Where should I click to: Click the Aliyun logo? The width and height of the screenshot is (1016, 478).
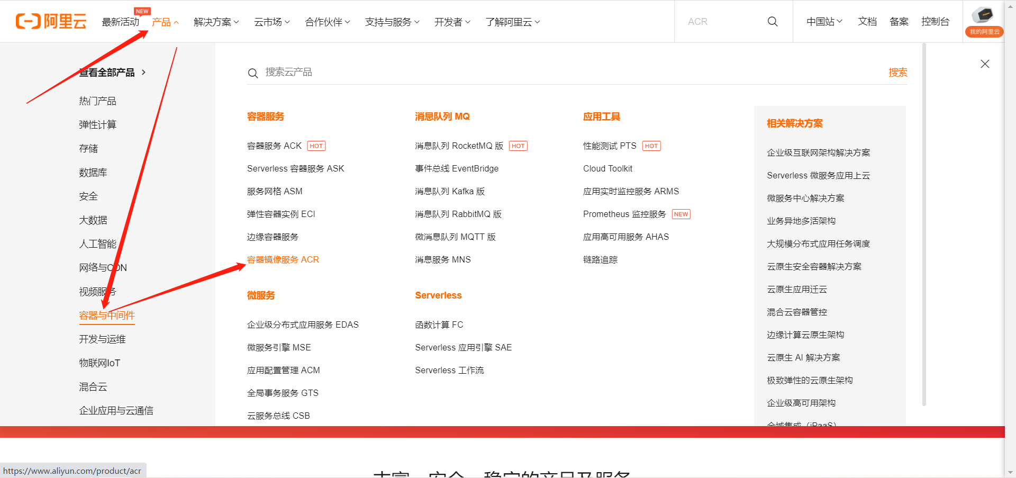[x=51, y=21]
